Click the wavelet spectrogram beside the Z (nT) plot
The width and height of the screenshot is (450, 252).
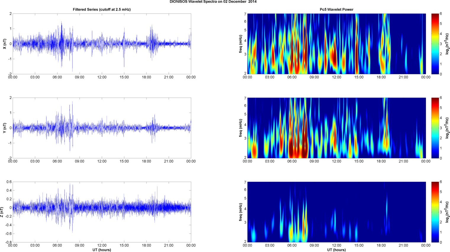pyautogui.click(x=336, y=212)
